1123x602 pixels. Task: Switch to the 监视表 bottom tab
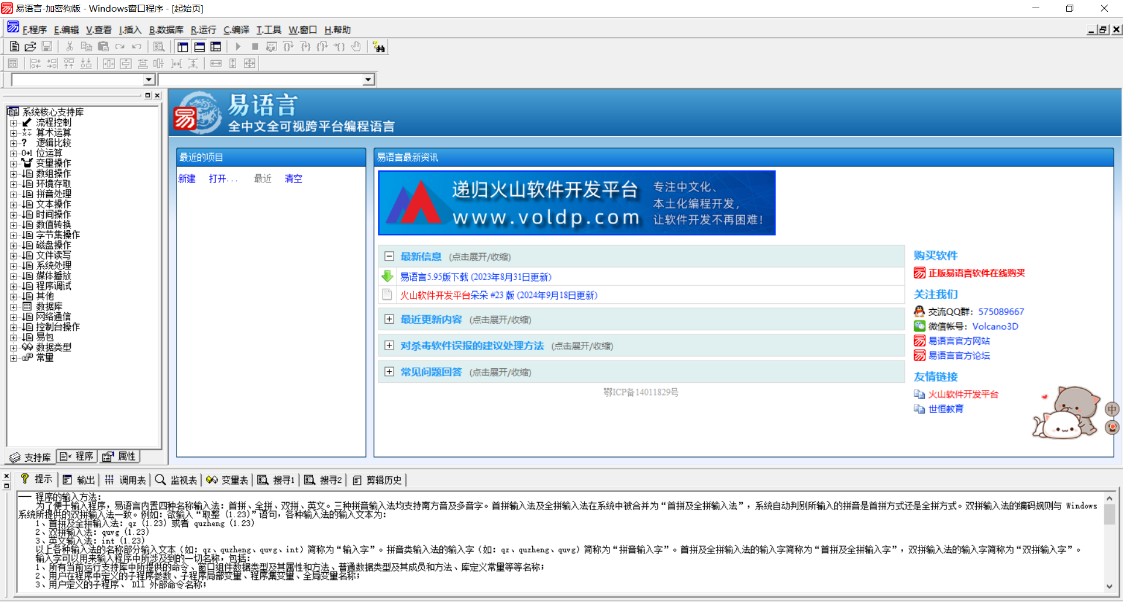[177, 480]
